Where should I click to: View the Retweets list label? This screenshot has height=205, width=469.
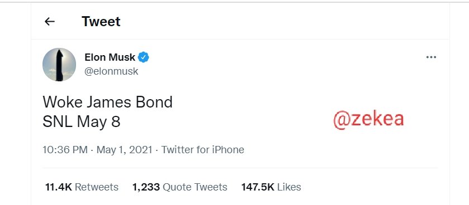[97, 187]
